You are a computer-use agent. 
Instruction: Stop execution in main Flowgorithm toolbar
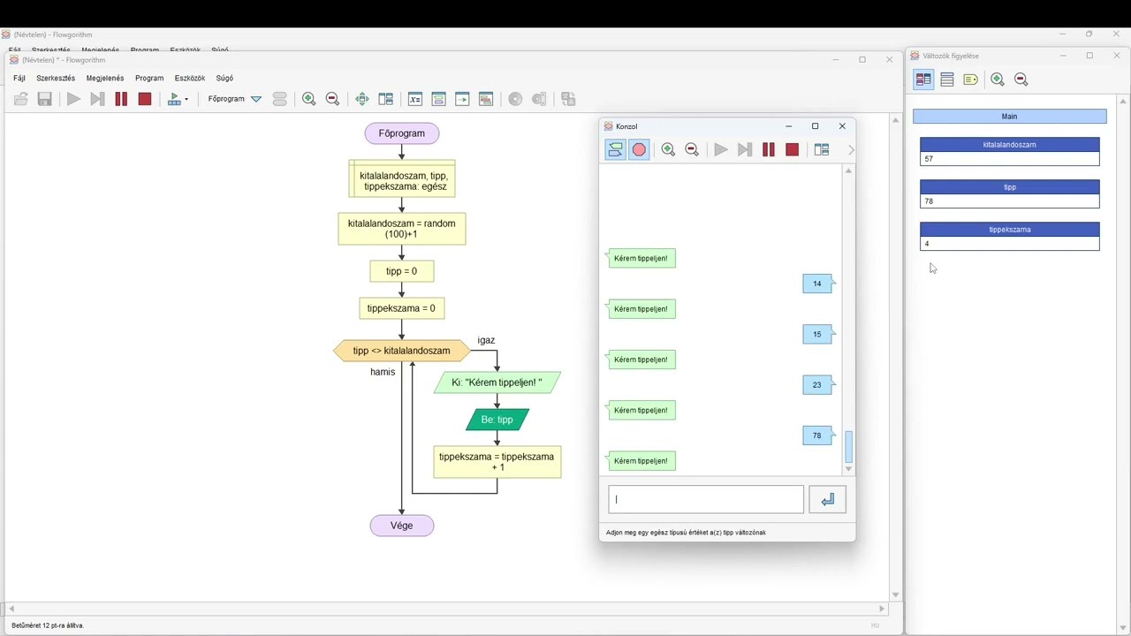click(145, 99)
